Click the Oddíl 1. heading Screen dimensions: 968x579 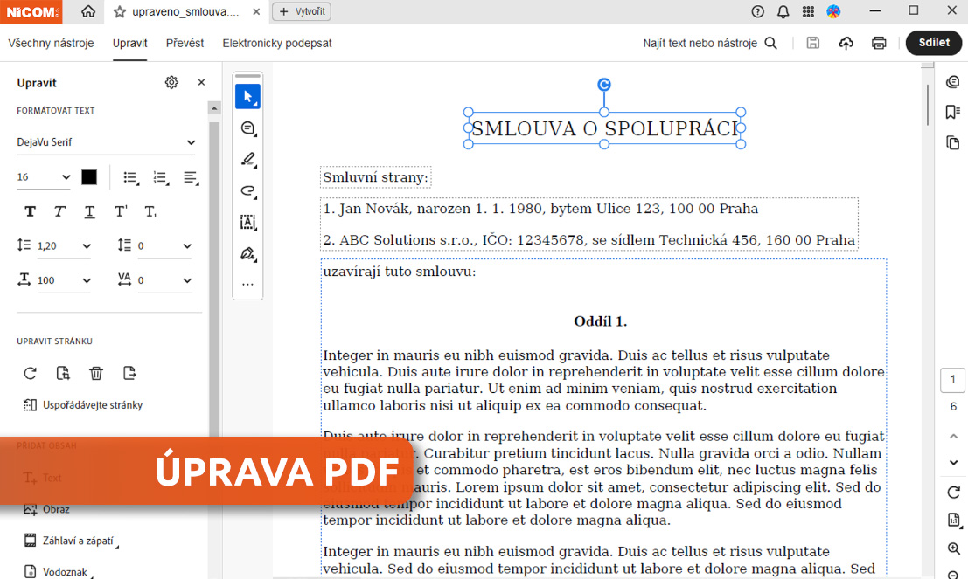click(600, 321)
